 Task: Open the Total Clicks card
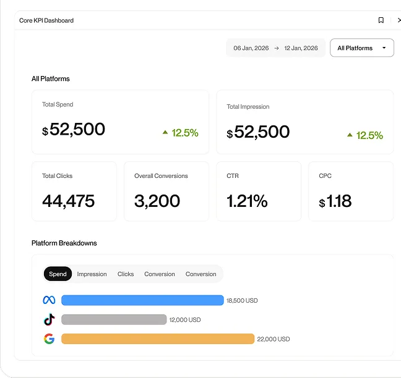(74, 191)
